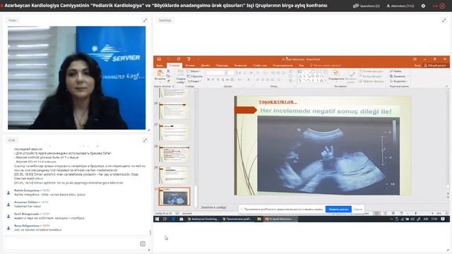
Task: Open the Animations ribbon tab
Action: pyautogui.click(x=240, y=66)
